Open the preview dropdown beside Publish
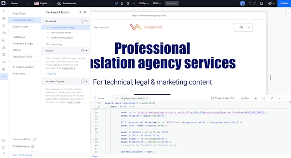The height and width of the screenshot is (158, 291). 271,3
